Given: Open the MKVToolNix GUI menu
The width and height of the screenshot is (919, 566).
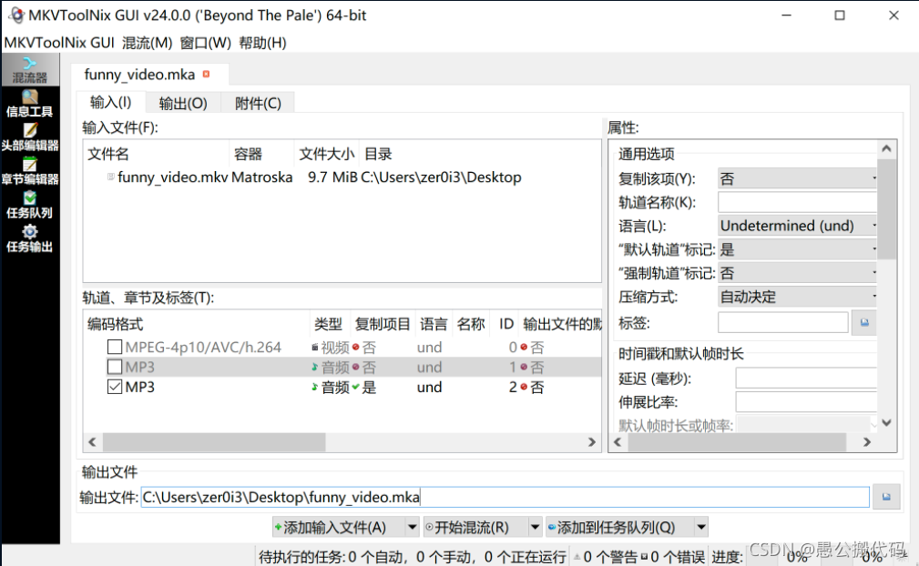Looking at the screenshot, I should click(59, 43).
